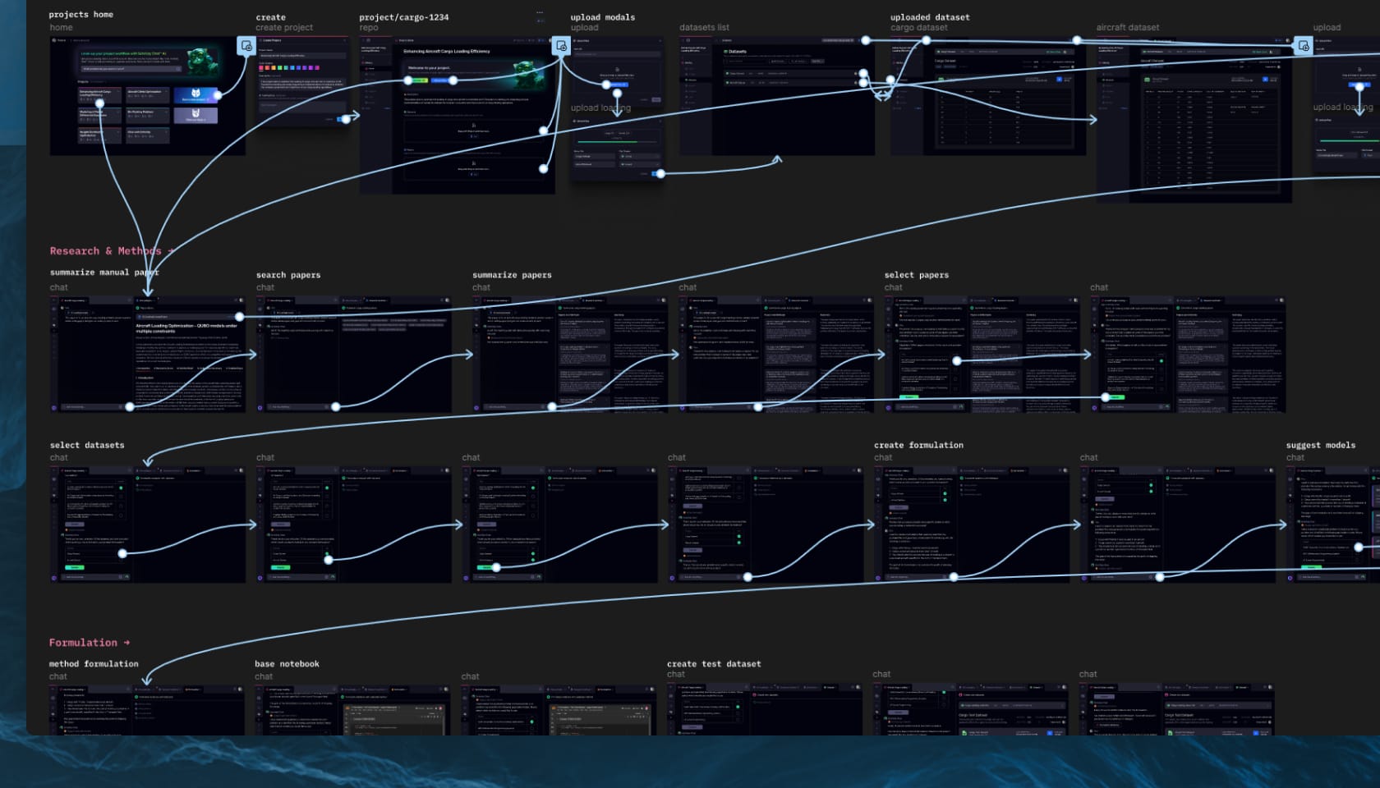Click the 'upload modals' section label
This screenshot has width=1380, height=788.
603,16
